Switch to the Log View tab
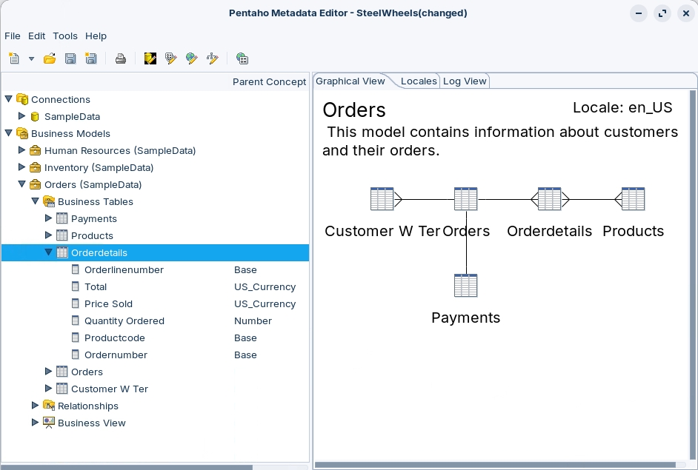Screen dimensions: 698x470 (x=465, y=81)
